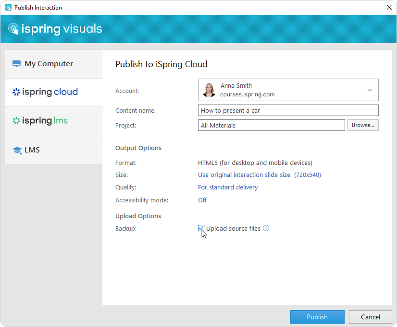Toggle Accessibility mode 'Off' link
Screen dimensions: 397x327
(x=202, y=200)
